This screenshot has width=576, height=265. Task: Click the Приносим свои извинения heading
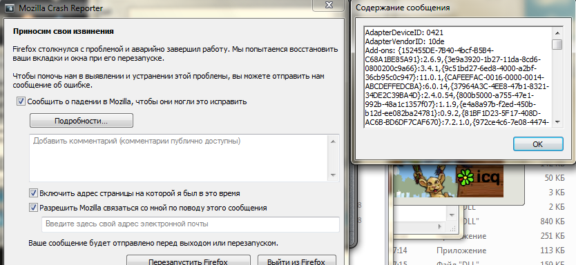pos(63,31)
